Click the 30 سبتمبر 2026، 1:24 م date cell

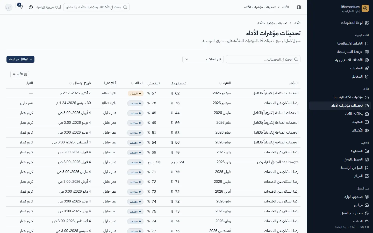74,103
